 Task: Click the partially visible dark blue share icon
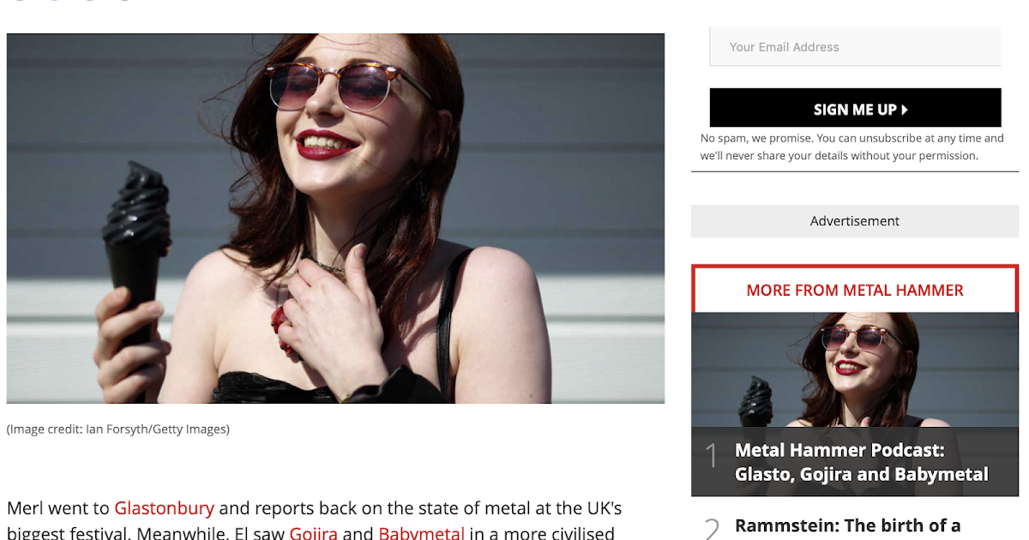[x=19, y=1]
